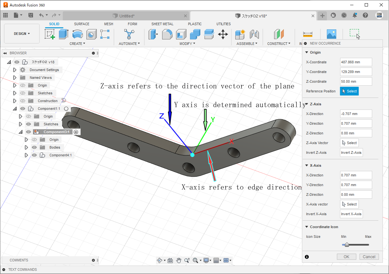Switch to the SHEET METAL tab
The height and width of the screenshot is (274, 389).
(162, 24)
